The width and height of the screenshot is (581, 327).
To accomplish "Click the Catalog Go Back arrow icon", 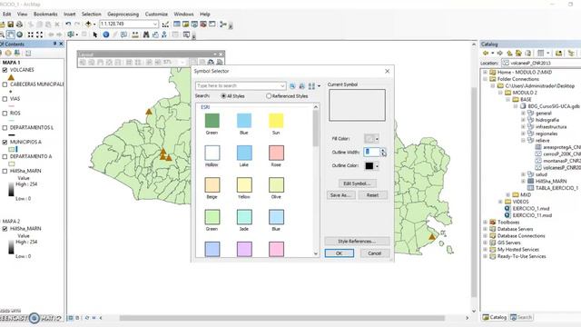I will (486, 53).
